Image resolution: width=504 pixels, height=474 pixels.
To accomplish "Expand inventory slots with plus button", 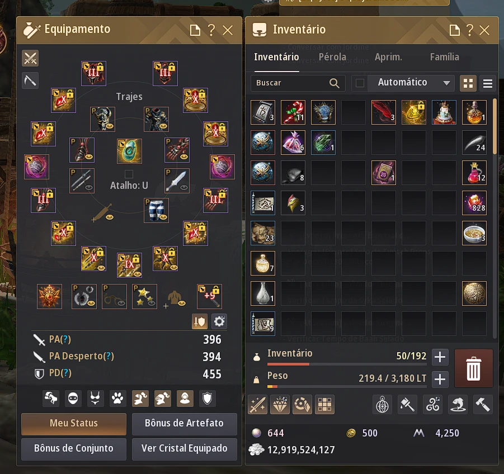I will [440, 357].
